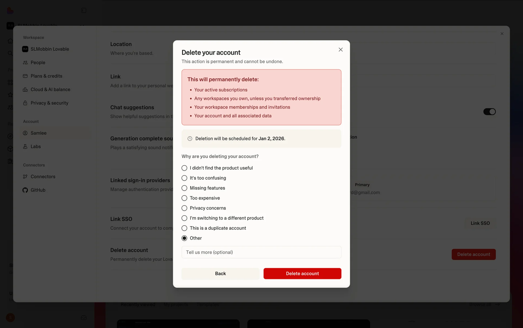Image resolution: width=523 pixels, height=328 pixels.
Task: Select "Too expensive" radio option
Action: pos(184,198)
